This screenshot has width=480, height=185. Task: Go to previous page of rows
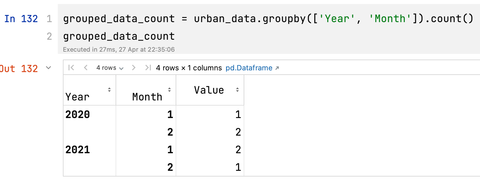(86, 68)
